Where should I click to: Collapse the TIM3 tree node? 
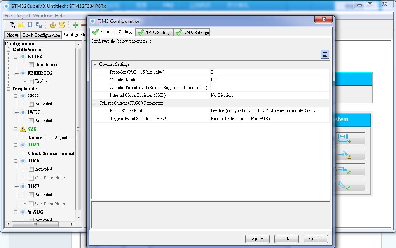point(16,145)
